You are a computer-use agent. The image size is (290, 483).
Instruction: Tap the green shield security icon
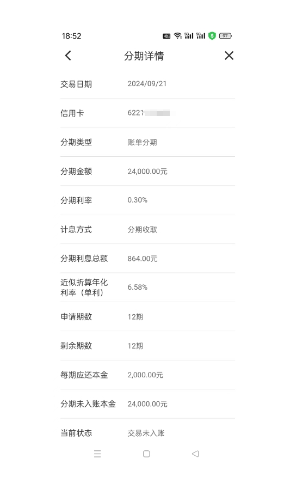(212, 36)
